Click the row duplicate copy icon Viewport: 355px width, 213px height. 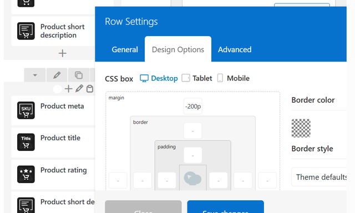(79, 75)
